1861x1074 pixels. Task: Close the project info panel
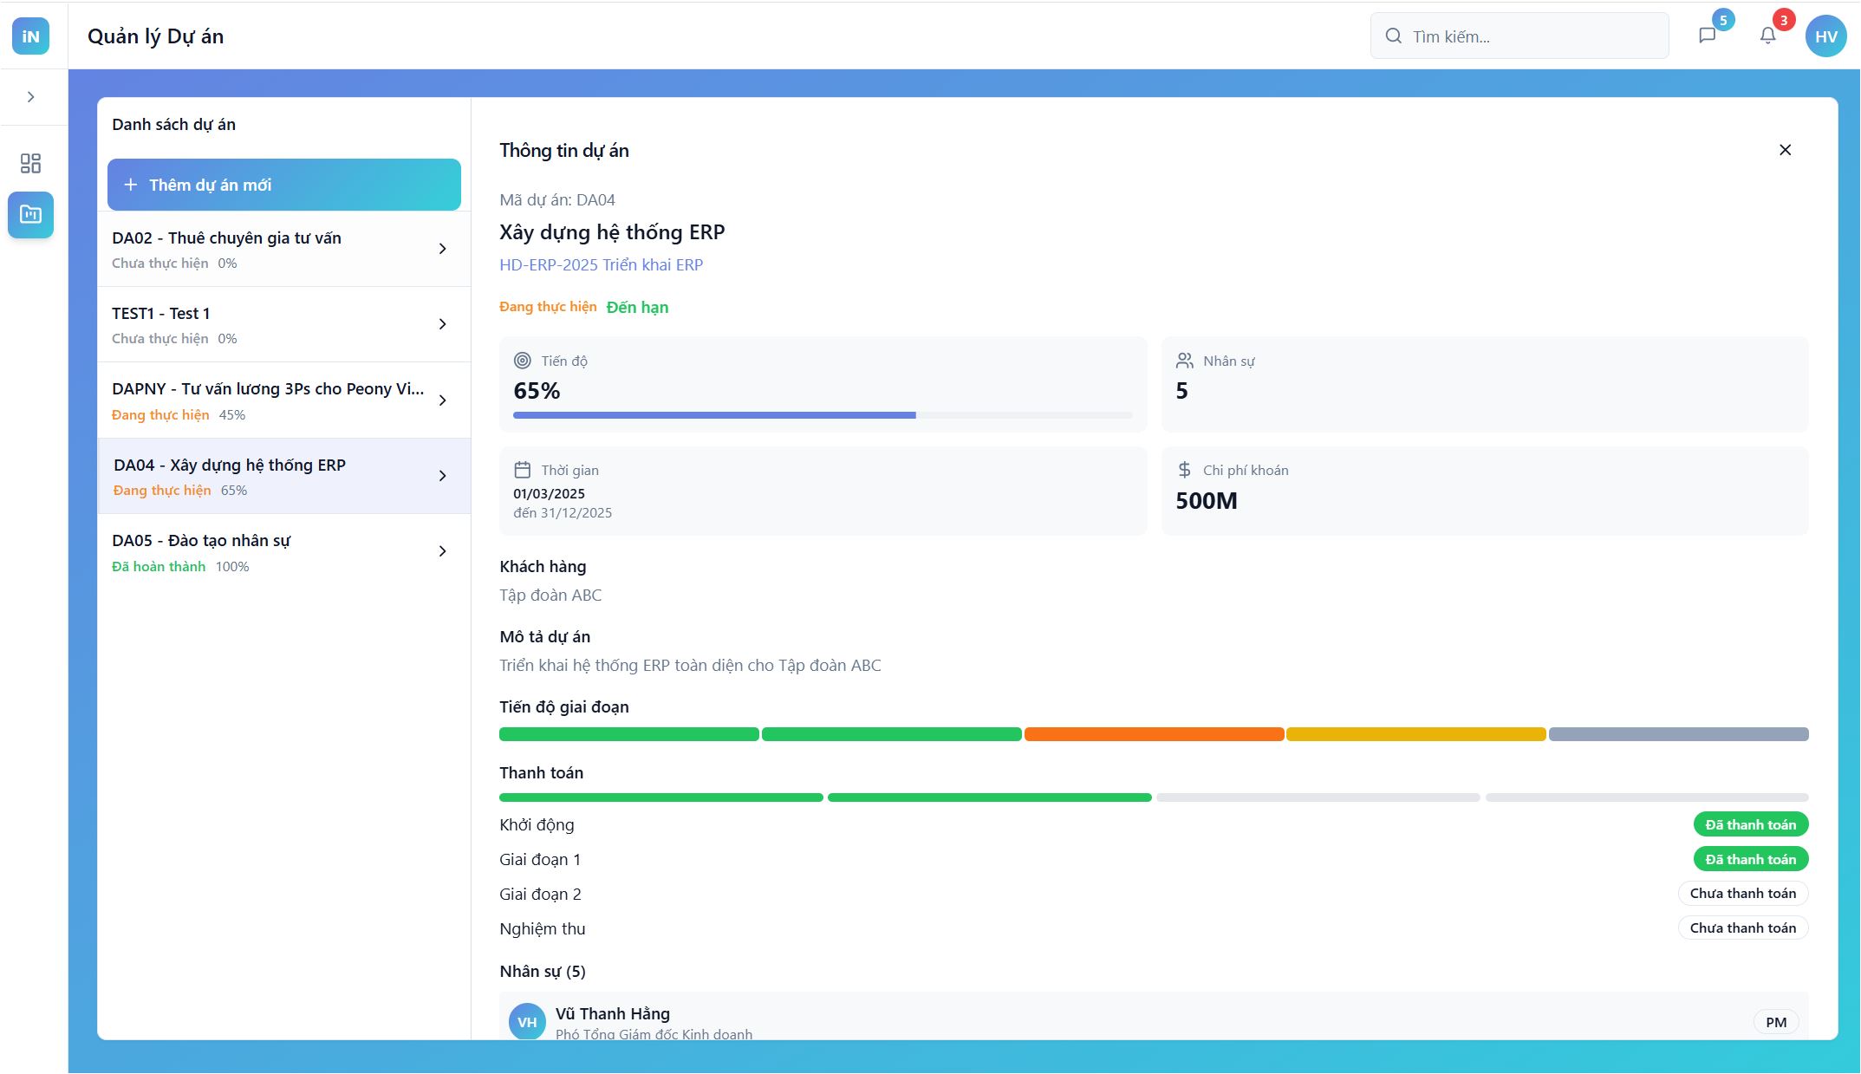point(1785,150)
